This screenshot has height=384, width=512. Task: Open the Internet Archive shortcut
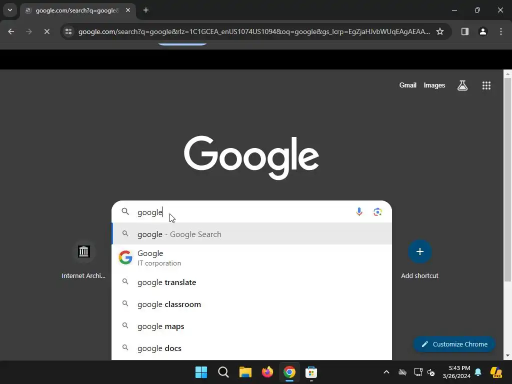click(83, 259)
